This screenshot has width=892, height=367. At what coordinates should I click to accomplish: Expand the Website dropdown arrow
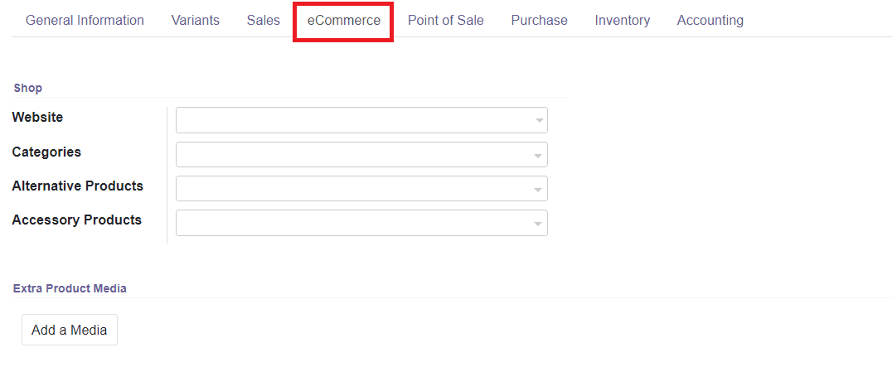(540, 121)
